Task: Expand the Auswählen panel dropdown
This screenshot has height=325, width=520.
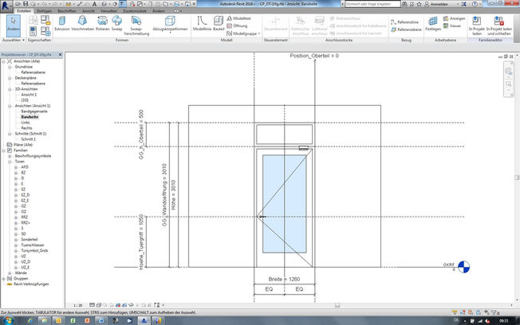Action: (14, 40)
